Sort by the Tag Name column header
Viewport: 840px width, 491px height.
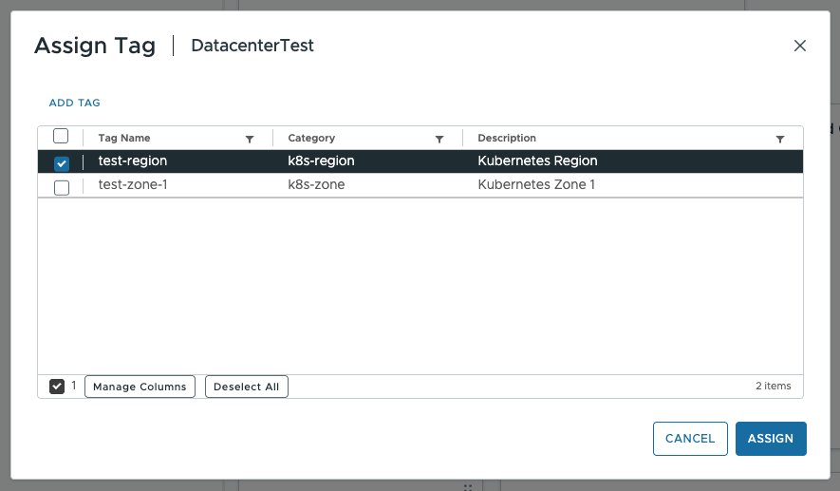click(124, 139)
